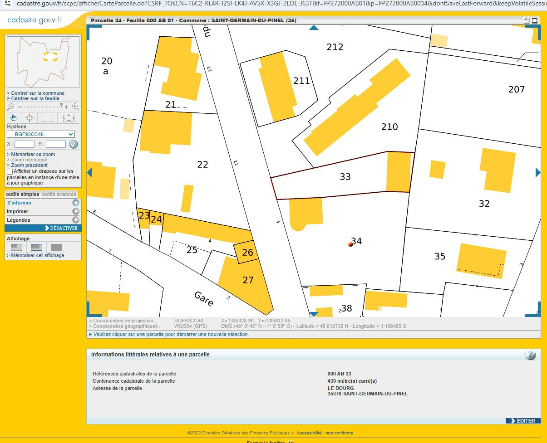Click the green checkmark to validate coordinates
The image size is (547, 443).
pyautogui.click(x=74, y=144)
